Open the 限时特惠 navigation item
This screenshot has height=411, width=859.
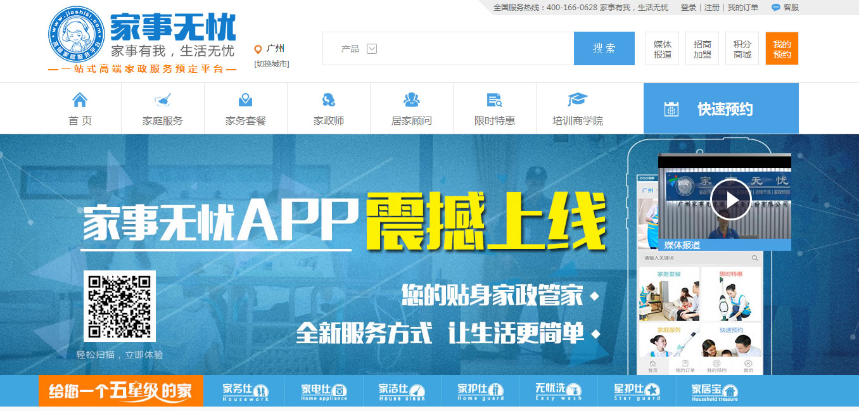coord(495,108)
